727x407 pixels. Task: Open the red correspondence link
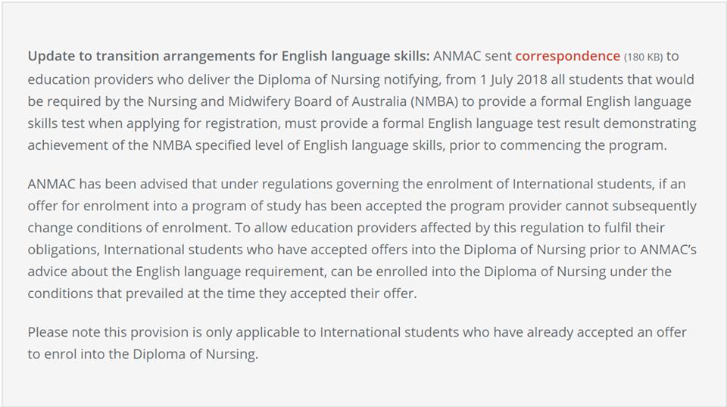point(567,56)
